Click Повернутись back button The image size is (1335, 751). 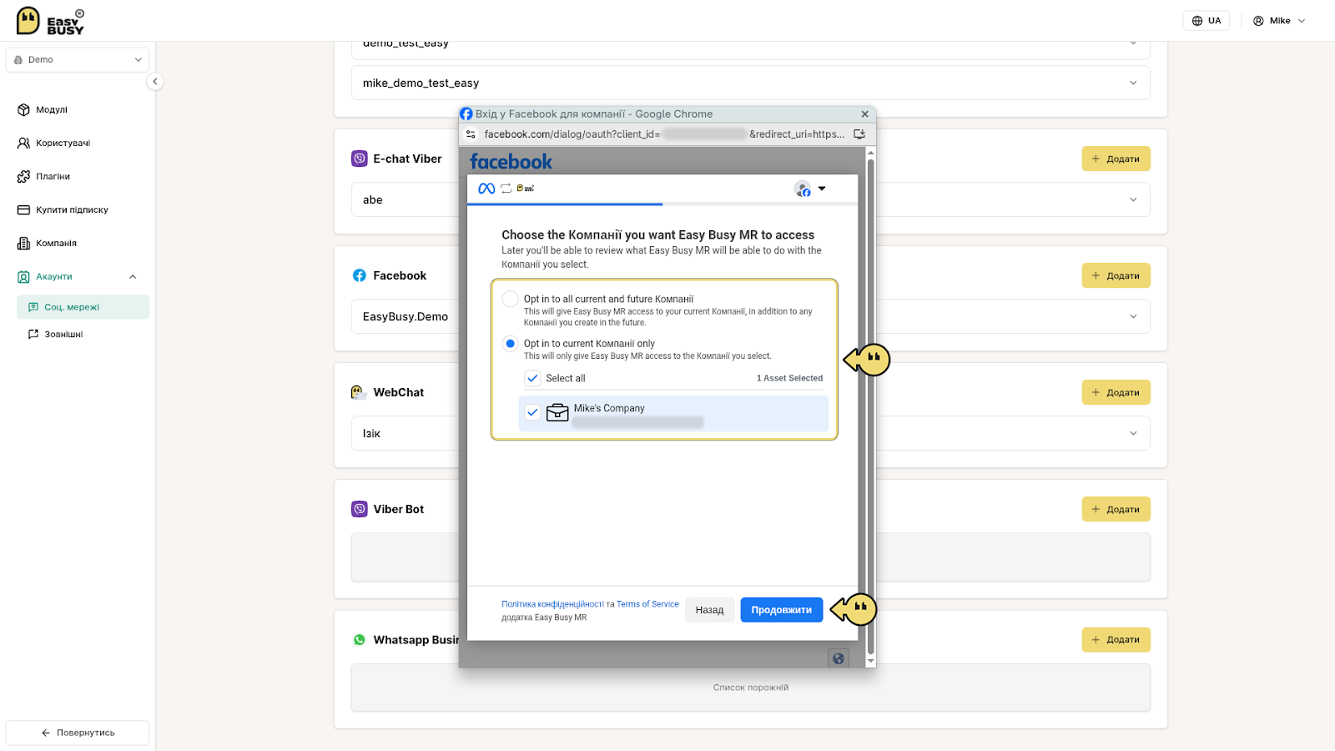78,733
